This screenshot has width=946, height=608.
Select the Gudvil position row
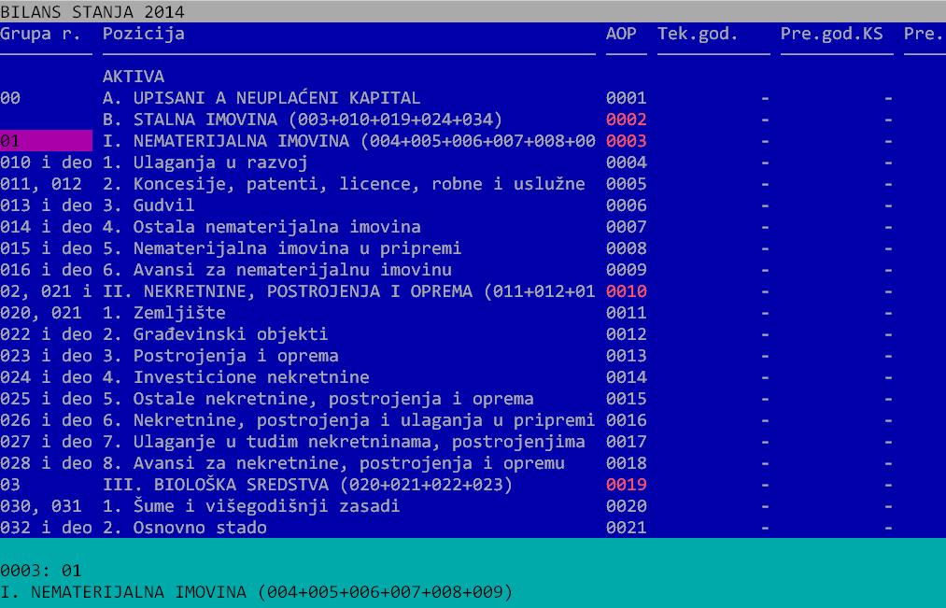click(x=163, y=205)
